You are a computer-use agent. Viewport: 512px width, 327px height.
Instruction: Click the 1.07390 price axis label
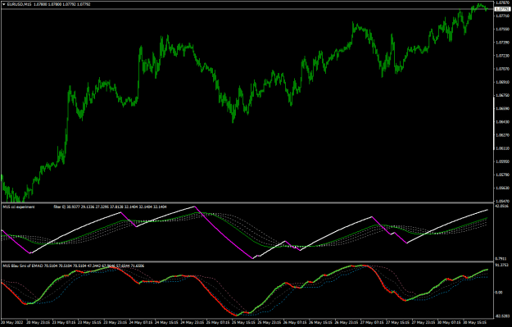pos(503,43)
